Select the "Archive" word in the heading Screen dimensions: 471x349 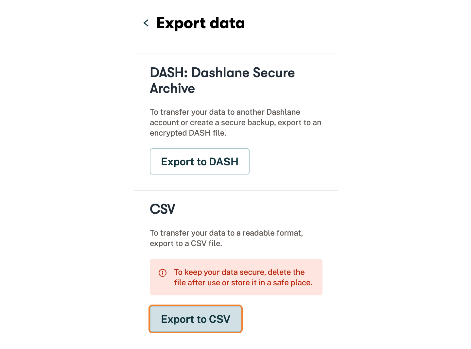[172, 89]
